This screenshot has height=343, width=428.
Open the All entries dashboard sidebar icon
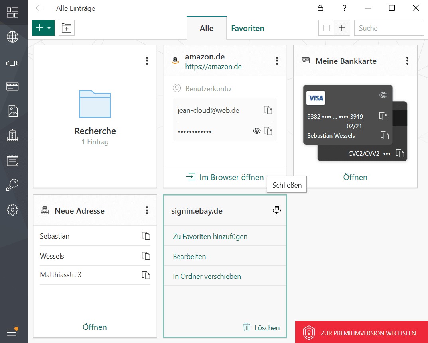(12, 12)
